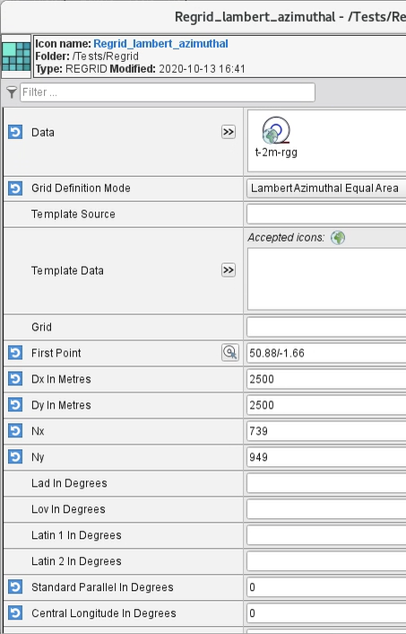Reset Central Longitude In Degrees
Screen dimensions: 406x634
coord(15,613)
